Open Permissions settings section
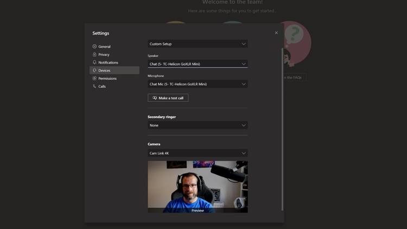407x229 pixels. 115,78
